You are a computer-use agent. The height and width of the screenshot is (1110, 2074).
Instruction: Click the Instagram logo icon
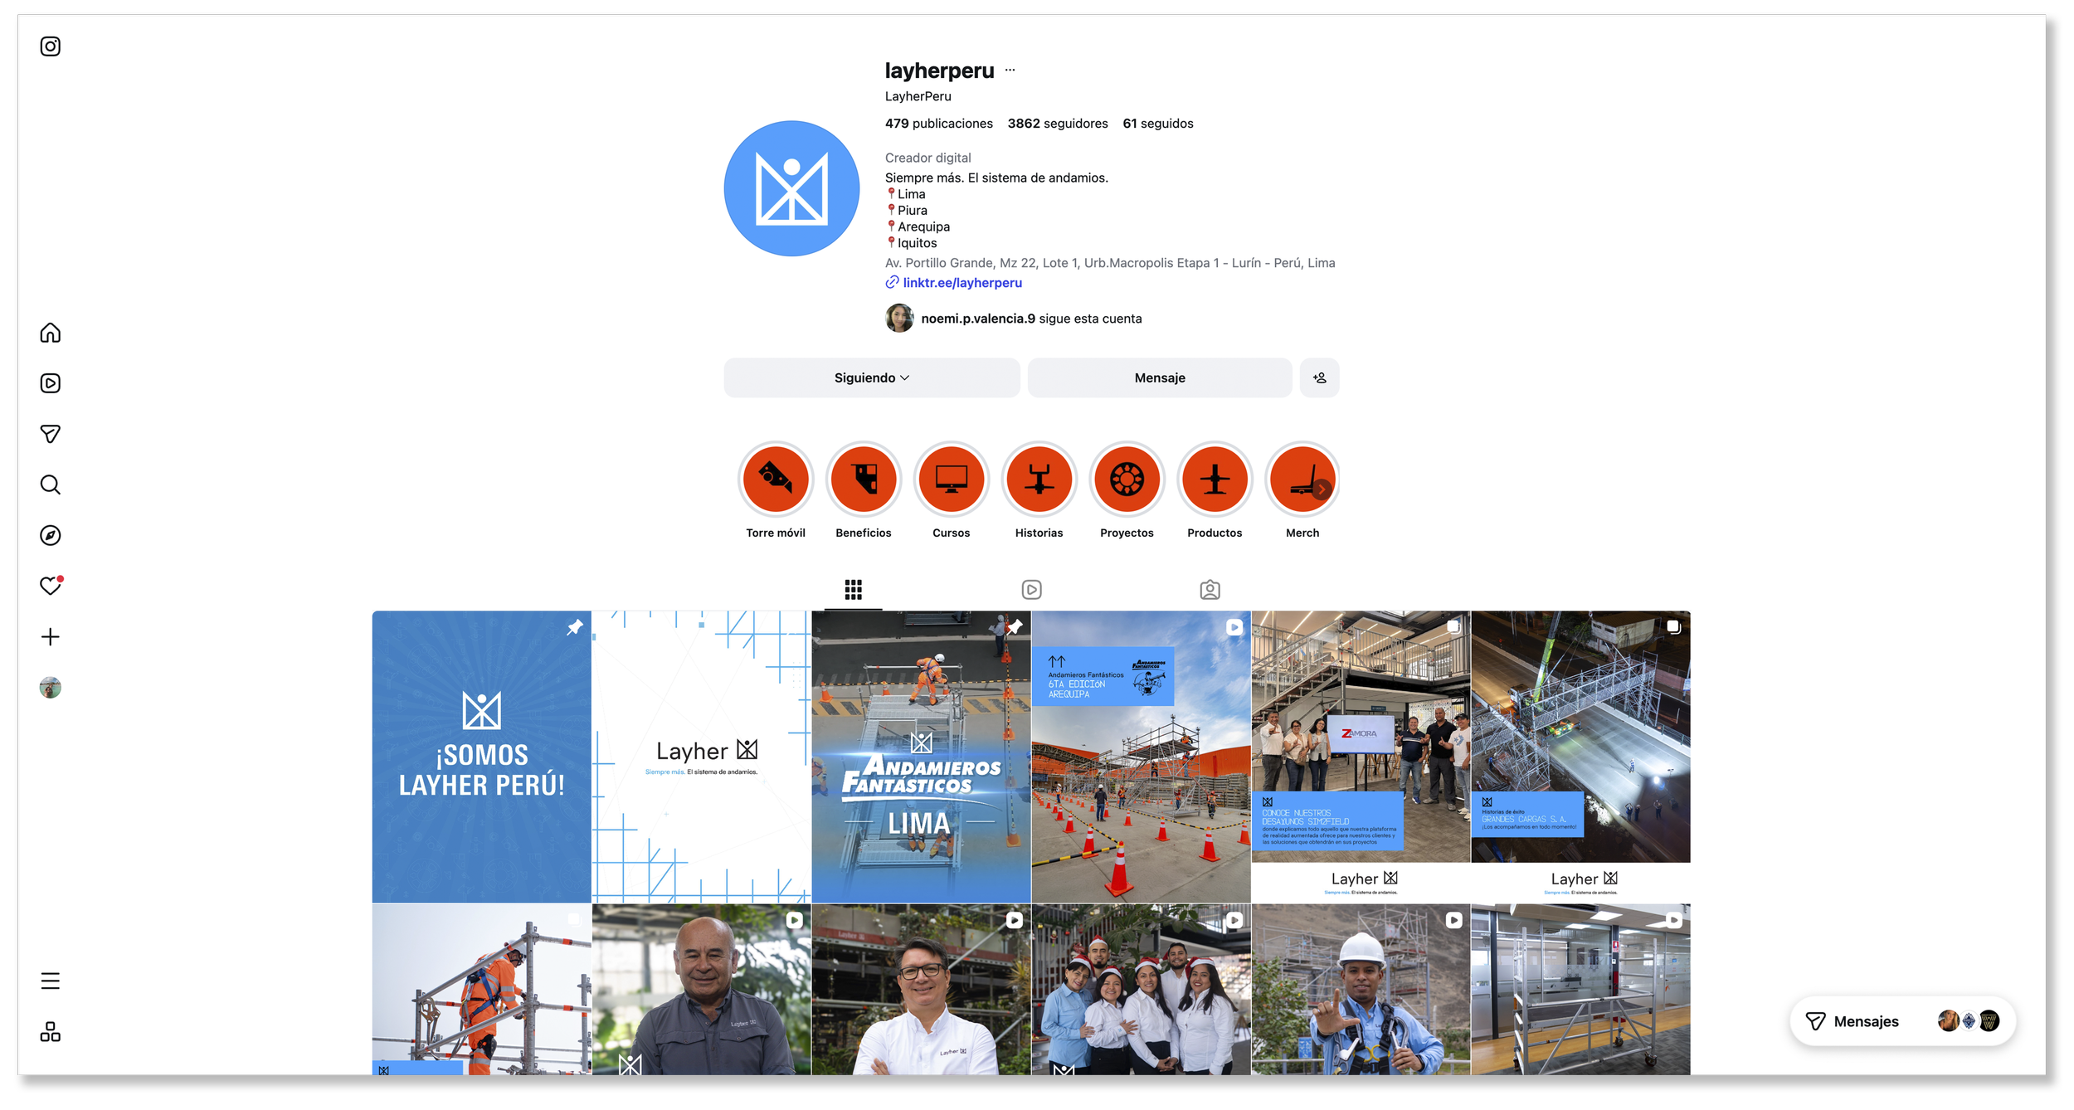coord(51,46)
